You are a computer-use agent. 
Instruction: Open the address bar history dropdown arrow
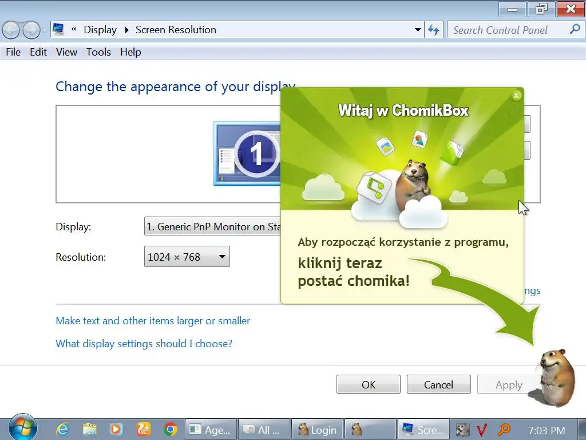pyautogui.click(x=418, y=30)
